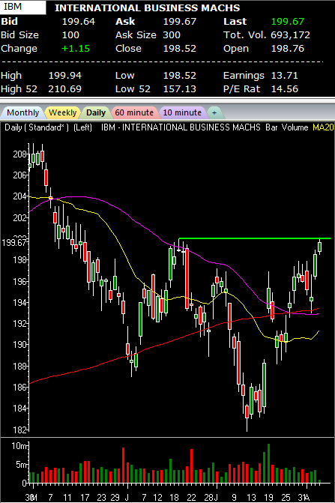Click the Close value 198.52

[180, 49]
